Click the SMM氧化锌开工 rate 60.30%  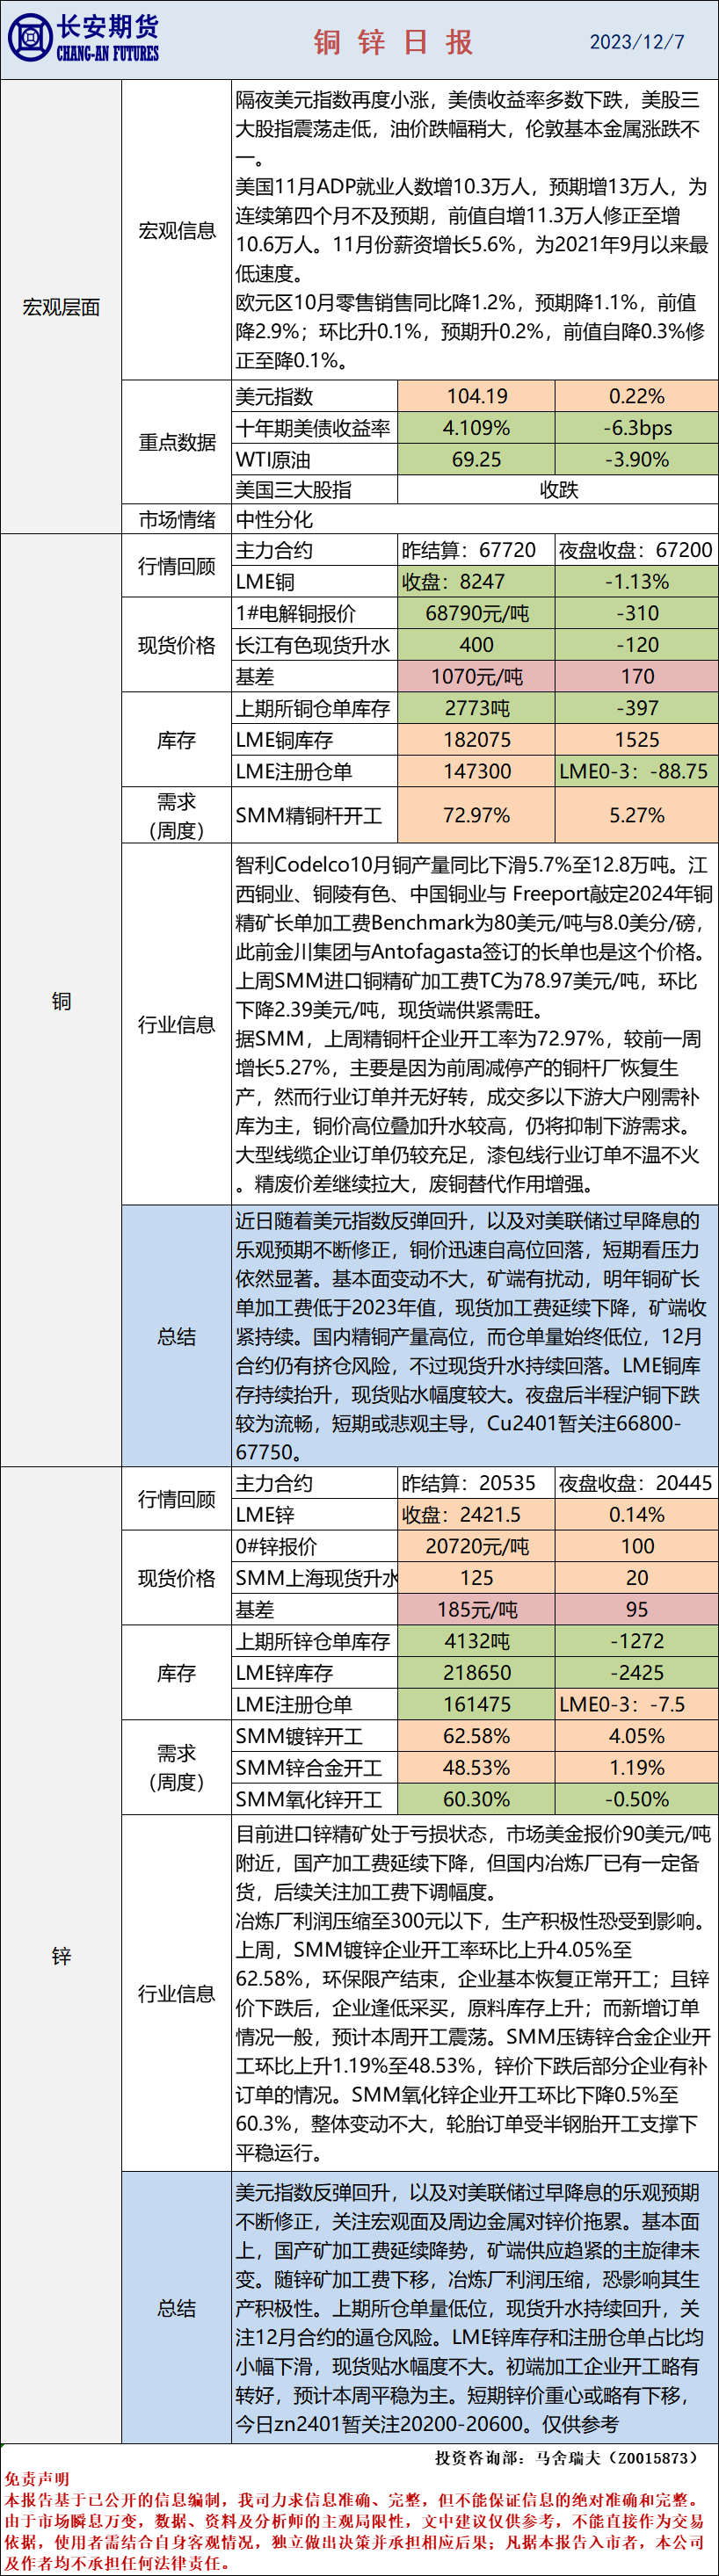click(476, 1799)
